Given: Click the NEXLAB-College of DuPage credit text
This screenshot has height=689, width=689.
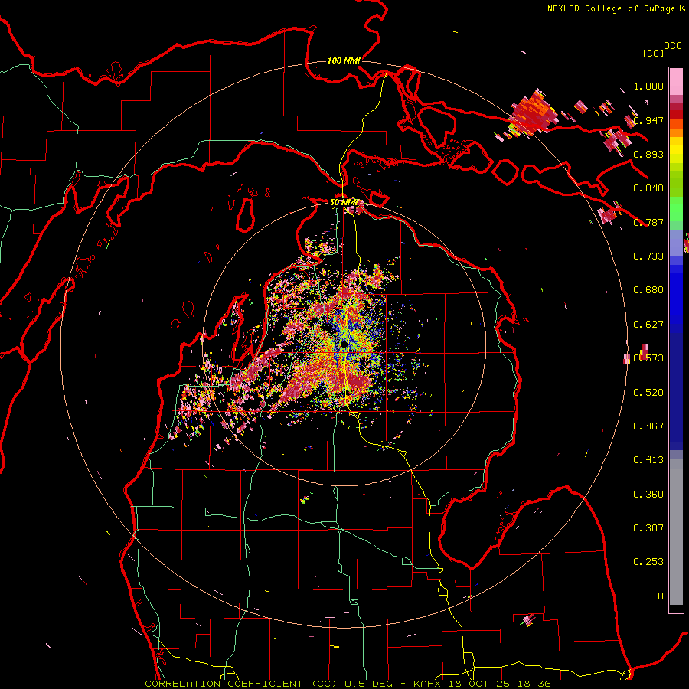Looking at the screenshot, I should coord(611,8).
